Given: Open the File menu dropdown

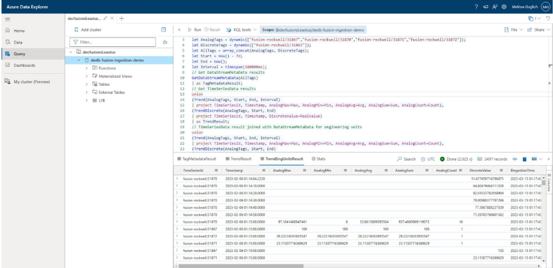Looking at the screenshot, I should 514,30.
